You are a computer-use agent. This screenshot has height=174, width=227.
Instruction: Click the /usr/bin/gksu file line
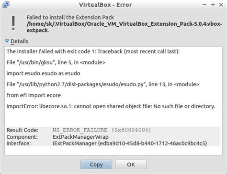(x=56, y=62)
